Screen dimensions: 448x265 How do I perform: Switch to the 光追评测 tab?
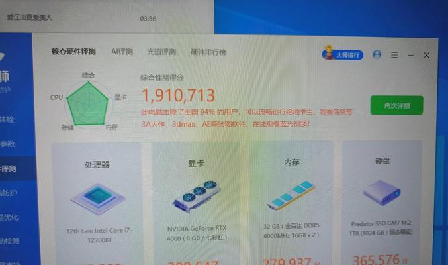coord(161,52)
